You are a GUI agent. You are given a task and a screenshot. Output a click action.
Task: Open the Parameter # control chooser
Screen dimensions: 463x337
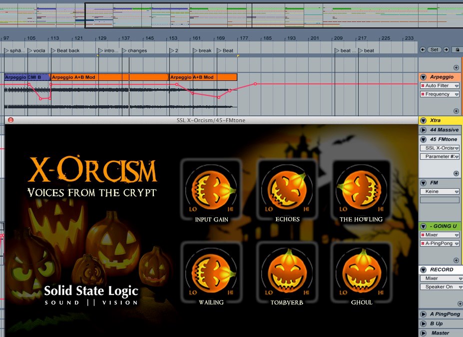(440, 157)
